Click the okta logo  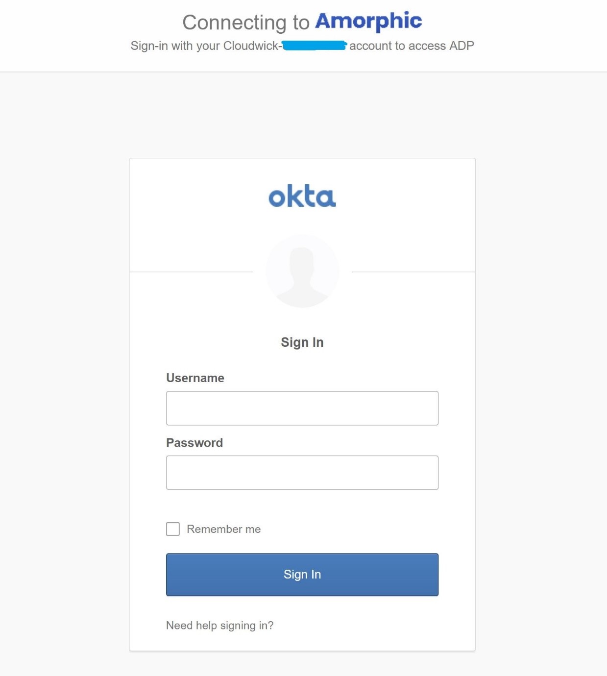pyautogui.click(x=302, y=196)
